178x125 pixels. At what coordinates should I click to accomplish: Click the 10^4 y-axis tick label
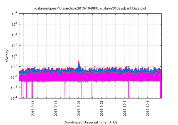coord(14,14)
